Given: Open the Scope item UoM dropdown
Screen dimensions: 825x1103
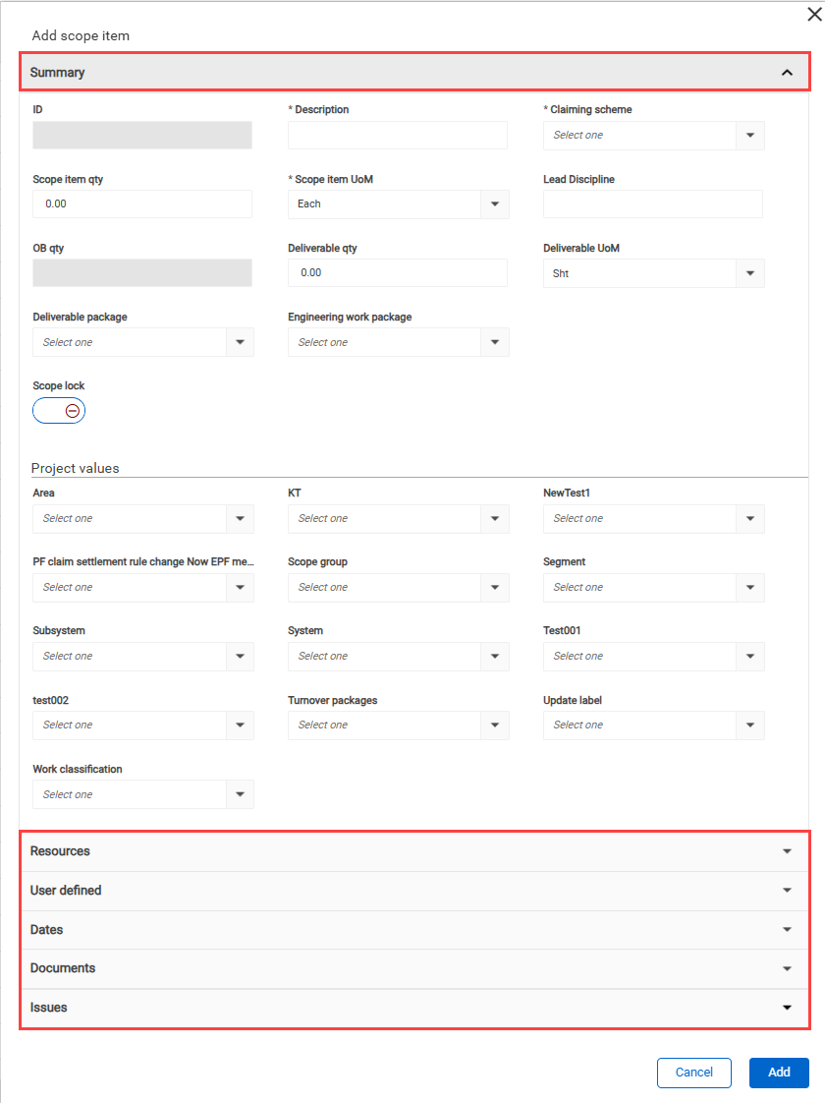Looking at the screenshot, I should pyautogui.click(x=399, y=204).
